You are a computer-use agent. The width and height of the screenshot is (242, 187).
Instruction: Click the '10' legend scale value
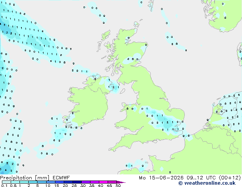pos(48,185)
